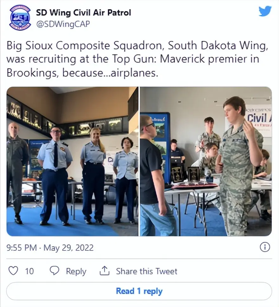Viewport: 279px width, 307px height.
Task: Click the Reply text label
Action: (76, 271)
